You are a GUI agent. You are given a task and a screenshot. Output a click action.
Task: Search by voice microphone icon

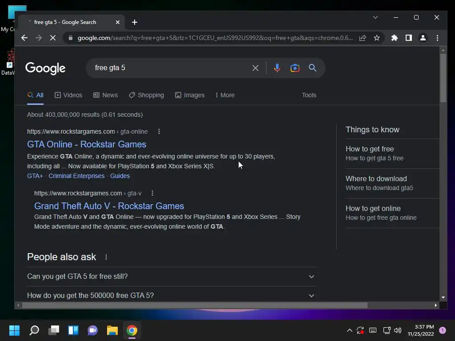[277, 68]
